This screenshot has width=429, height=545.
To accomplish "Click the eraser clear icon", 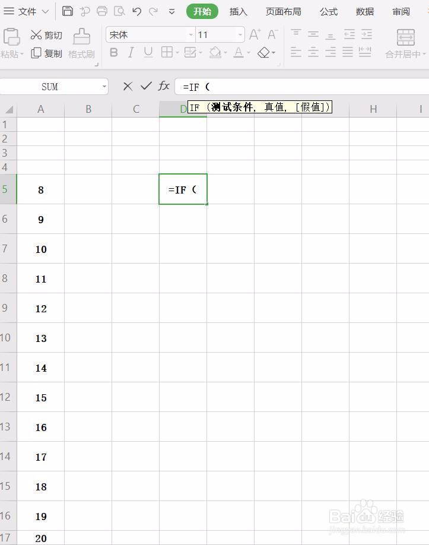I will (x=263, y=52).
